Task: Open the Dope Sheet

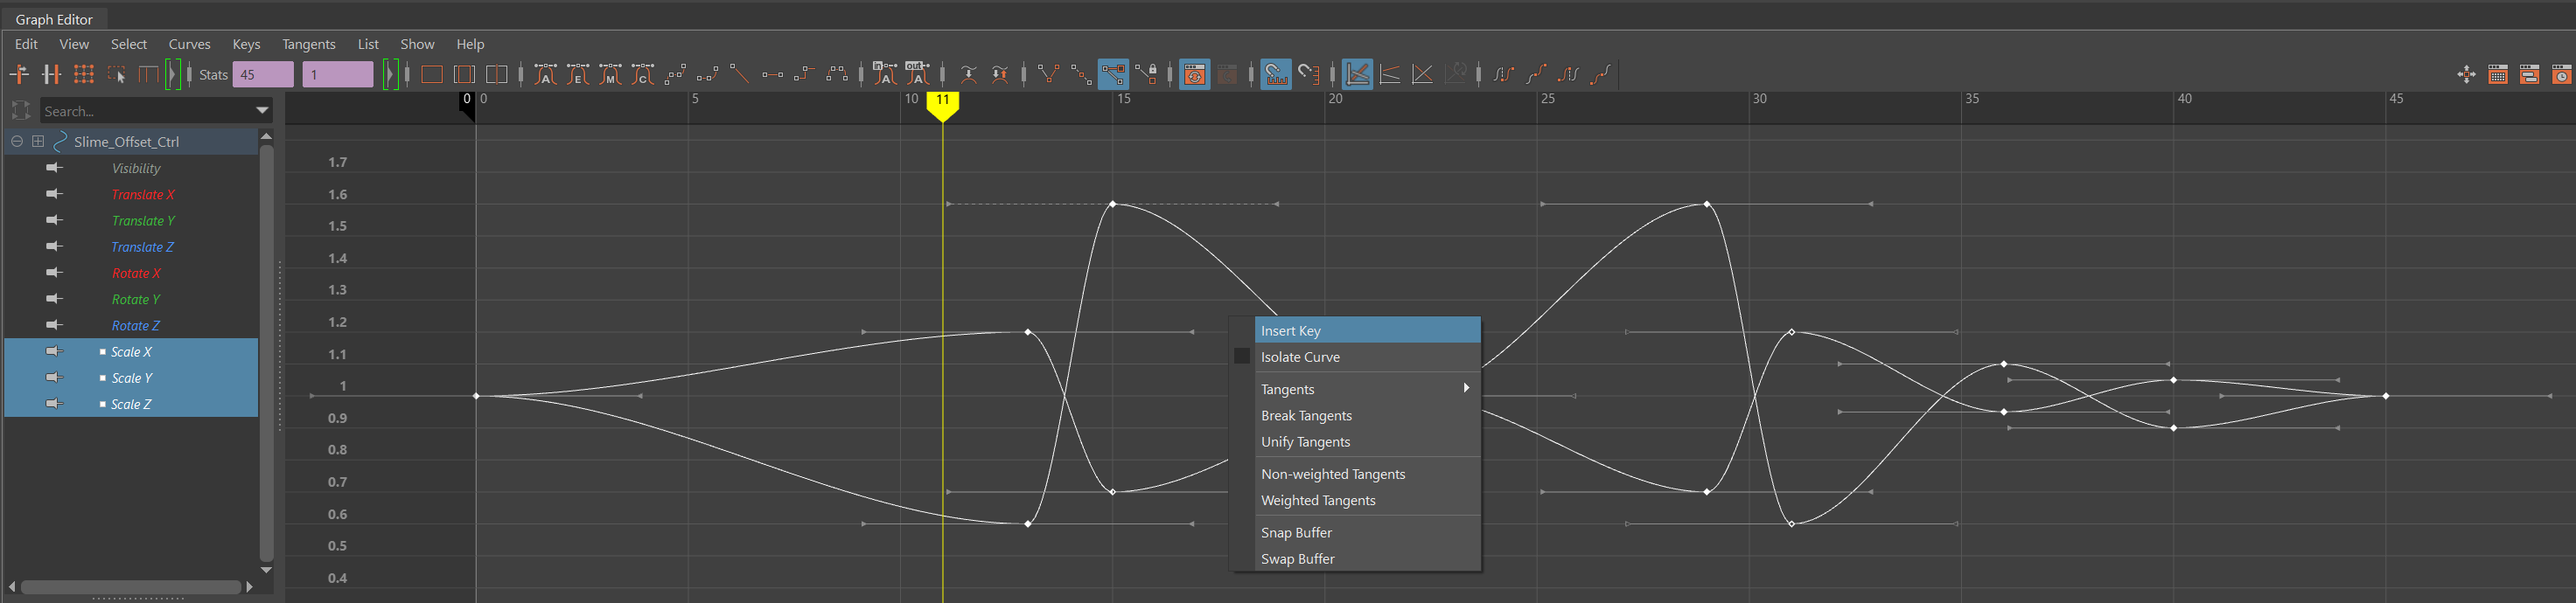Action: tap(2498, 74)
